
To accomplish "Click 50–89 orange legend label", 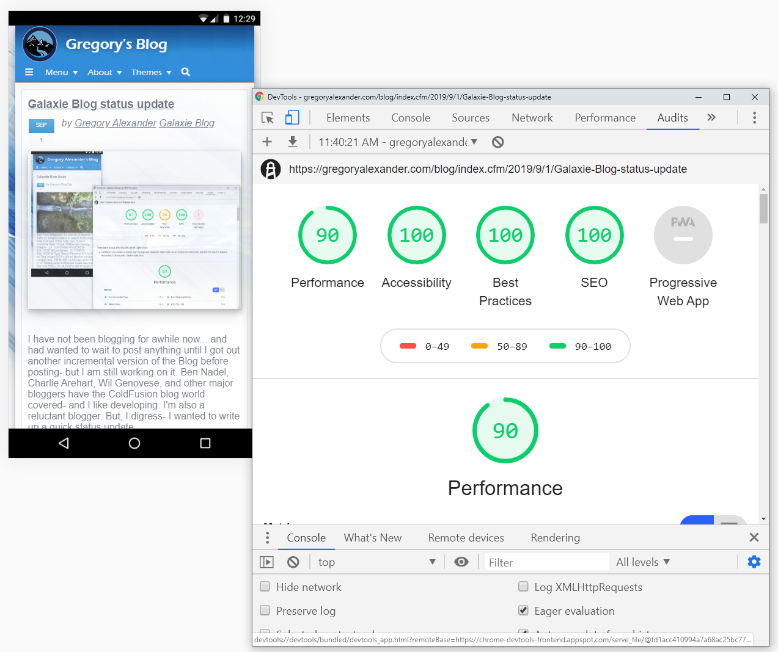I will [512, 346].
